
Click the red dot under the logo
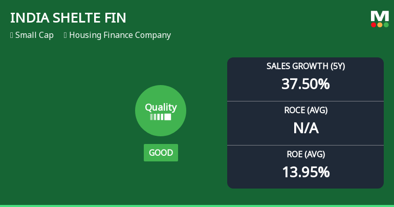click(x=374, y=25)
